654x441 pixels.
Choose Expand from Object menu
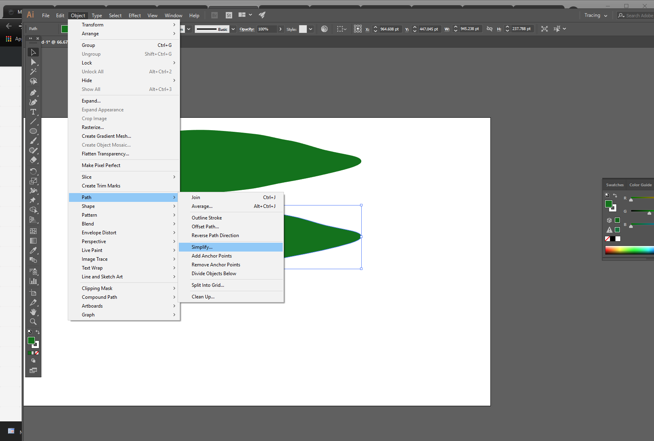123,101
